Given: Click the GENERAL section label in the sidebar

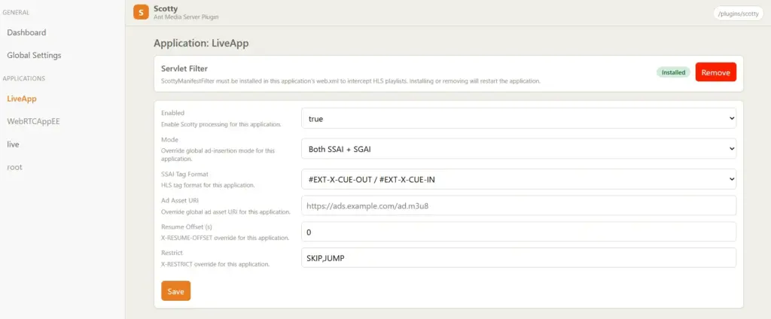Looking at the screenshot, I should pyautogui.click(x=16, y=13).
